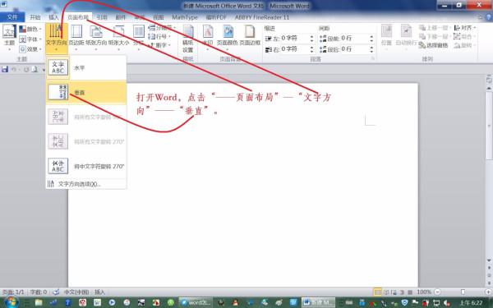
Task: Click right indent spinner arrows
Action: (312, 49)
